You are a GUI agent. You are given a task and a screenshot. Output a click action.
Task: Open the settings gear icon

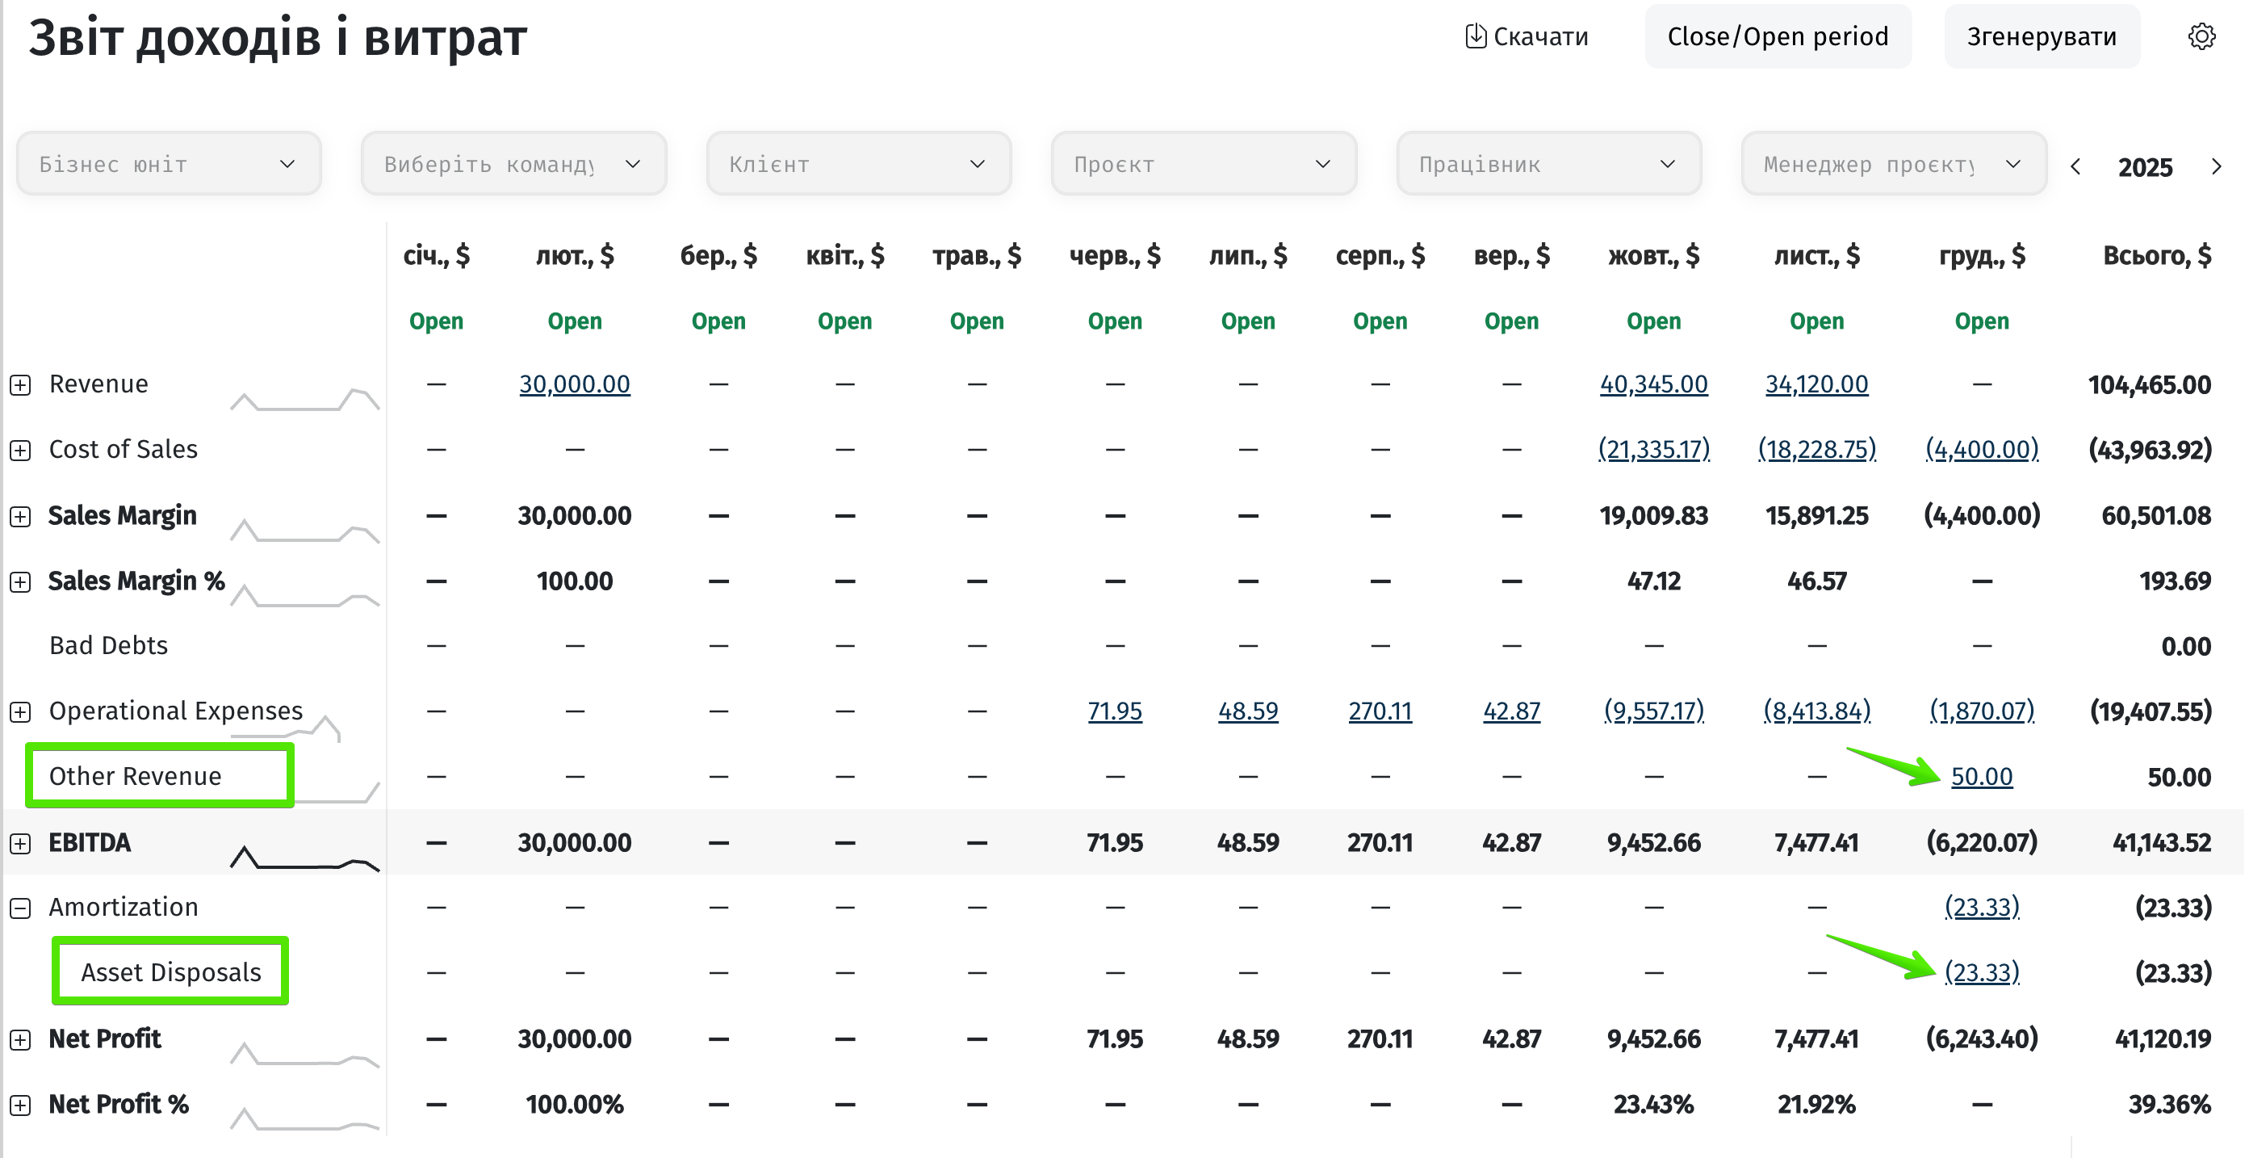coord(2201,36)
